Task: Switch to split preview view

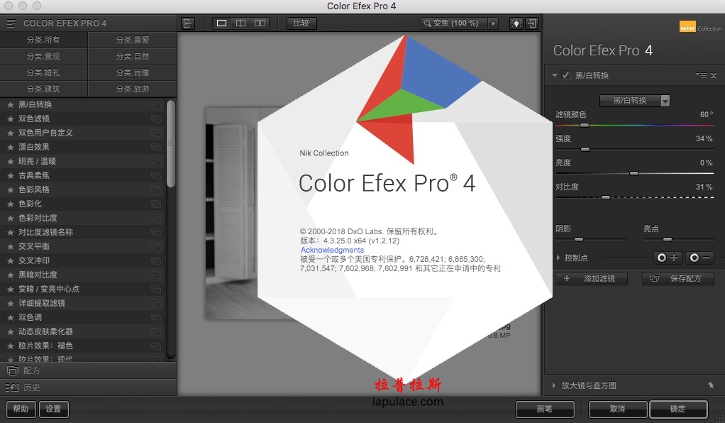Action: [x=241, y=23]
